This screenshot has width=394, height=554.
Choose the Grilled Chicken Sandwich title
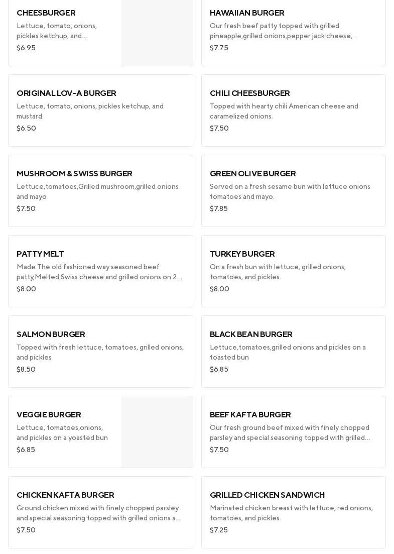click(x=267, y=495)
